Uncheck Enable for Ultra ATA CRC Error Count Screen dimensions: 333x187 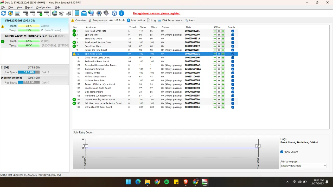coord(233,107)
